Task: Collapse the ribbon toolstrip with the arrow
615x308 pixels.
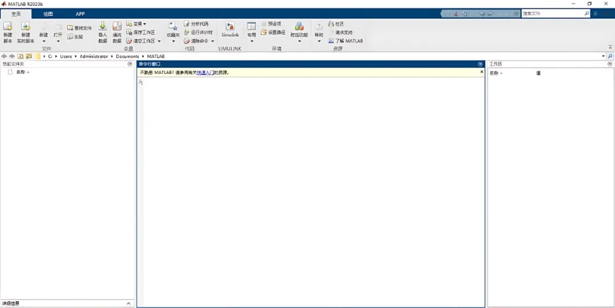Action: tap(610, 47)
